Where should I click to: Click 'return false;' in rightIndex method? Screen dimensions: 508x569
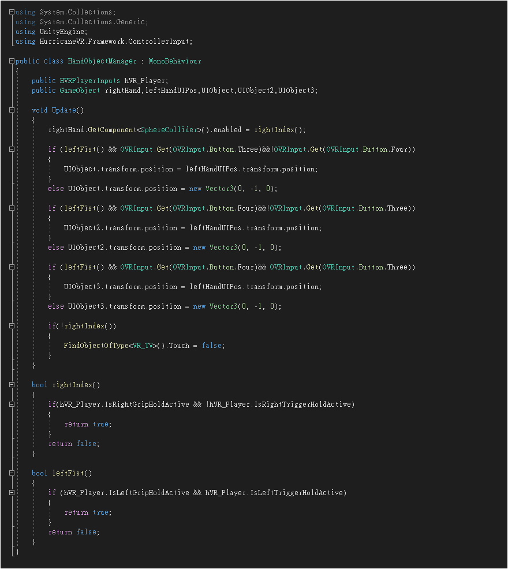coord(74,443)
